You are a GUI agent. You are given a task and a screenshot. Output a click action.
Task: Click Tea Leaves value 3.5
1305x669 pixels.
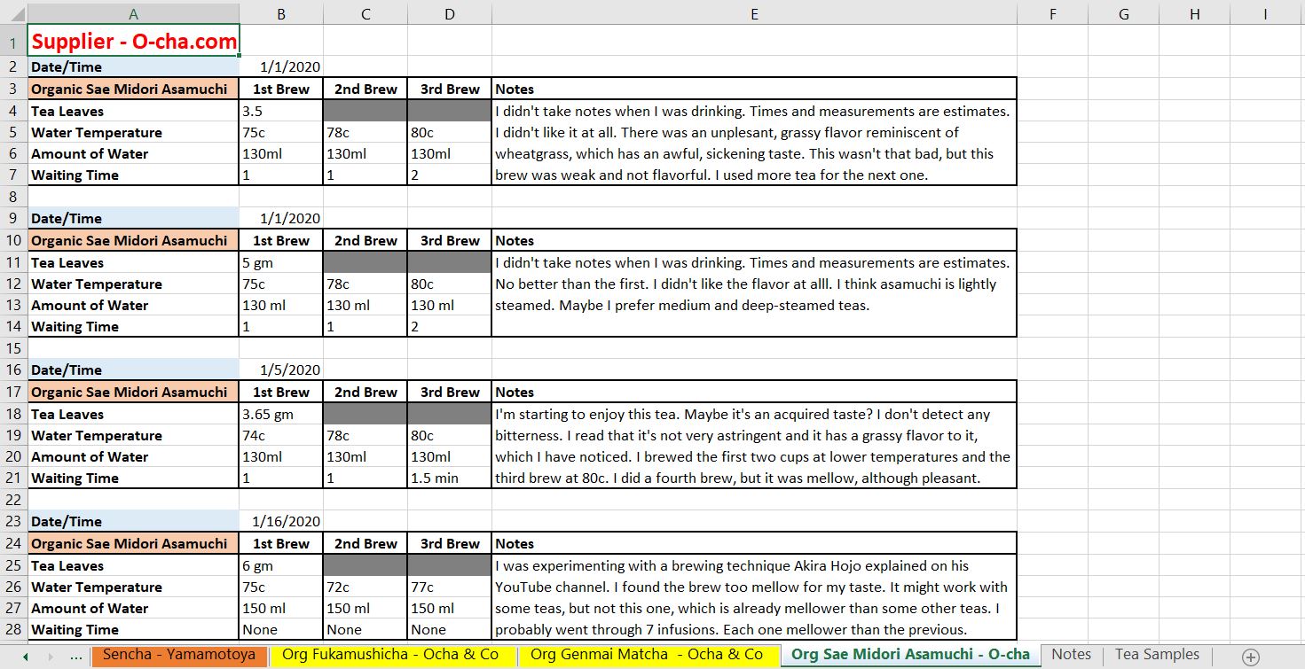(281, 111)
